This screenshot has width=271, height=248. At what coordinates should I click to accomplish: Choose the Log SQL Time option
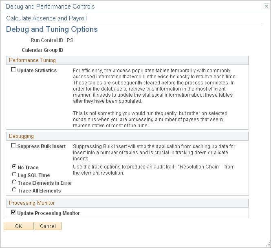(14, 174)
